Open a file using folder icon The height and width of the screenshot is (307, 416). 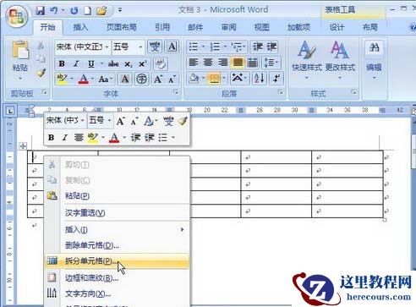101,11
